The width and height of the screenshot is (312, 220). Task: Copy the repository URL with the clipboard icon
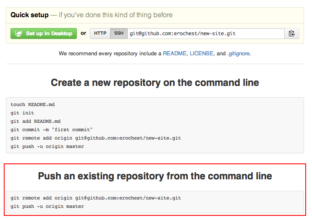[x=291, y=34]
